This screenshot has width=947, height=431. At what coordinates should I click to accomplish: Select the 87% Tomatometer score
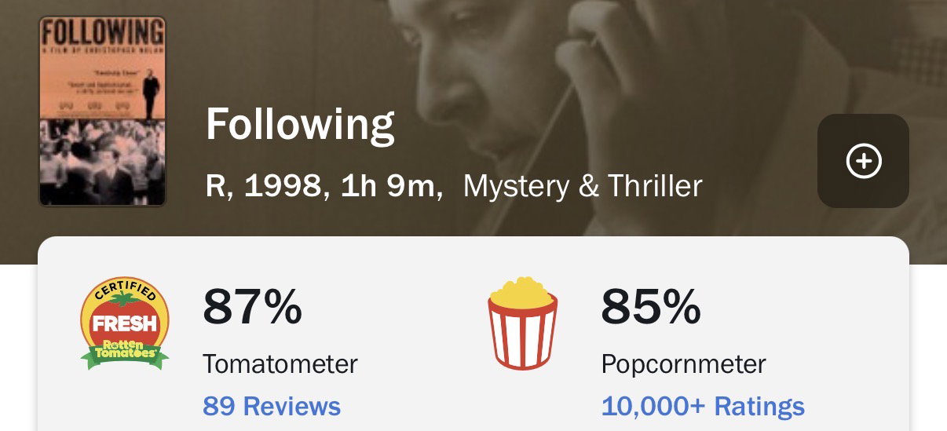coord(252,307)
